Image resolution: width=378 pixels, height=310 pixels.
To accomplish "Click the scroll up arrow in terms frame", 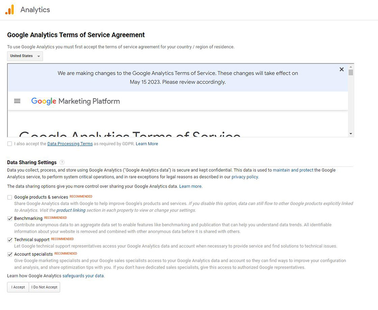I will tap(351, 67).
